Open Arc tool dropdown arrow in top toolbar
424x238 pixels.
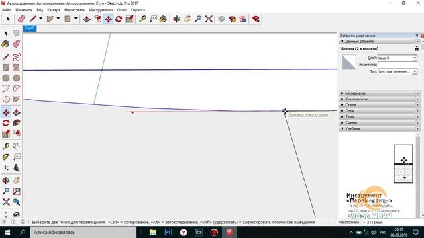[x=58, y=19]
